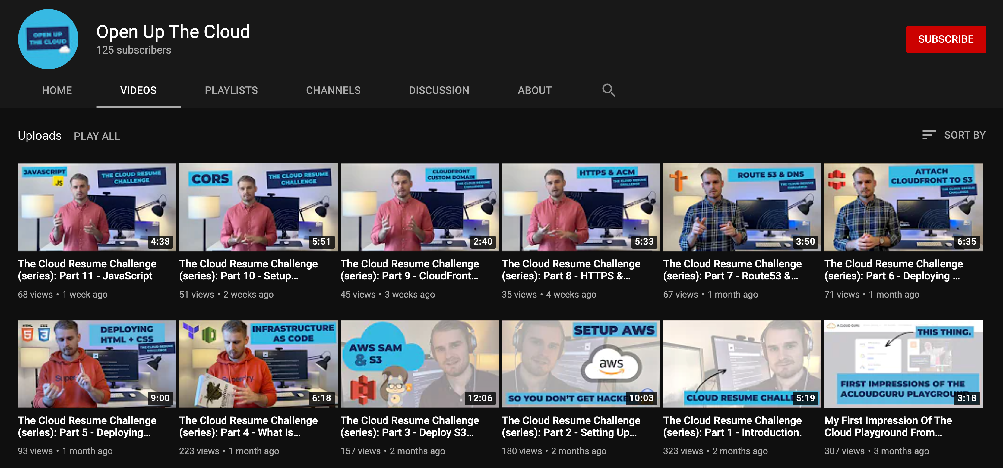Go to the Home tab
This screenshot has width=1003, height=468.
point(57,90)
